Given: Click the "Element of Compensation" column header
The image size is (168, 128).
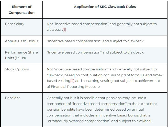Looking at the screenshot, I should [21, 10].
